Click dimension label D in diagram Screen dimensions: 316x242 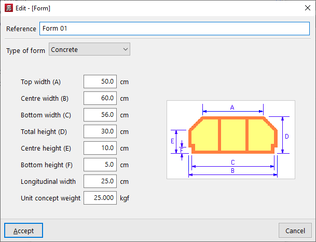(287, 136)
